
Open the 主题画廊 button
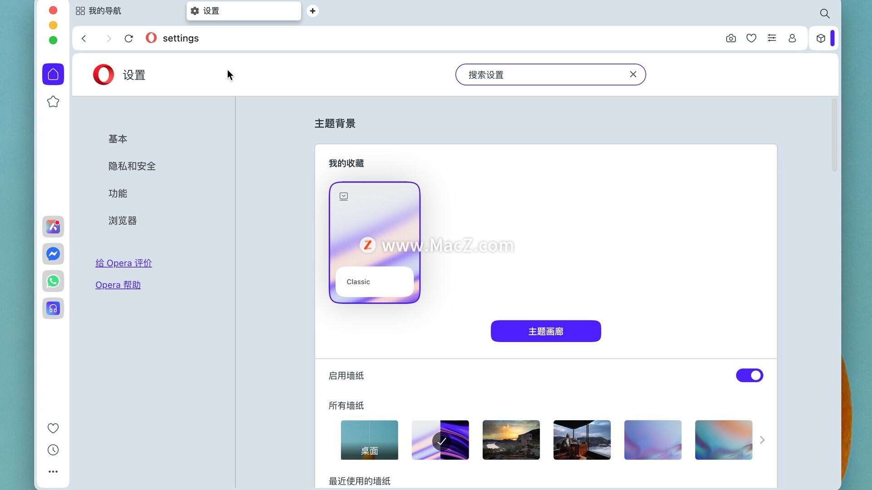(x=545, y=331)
